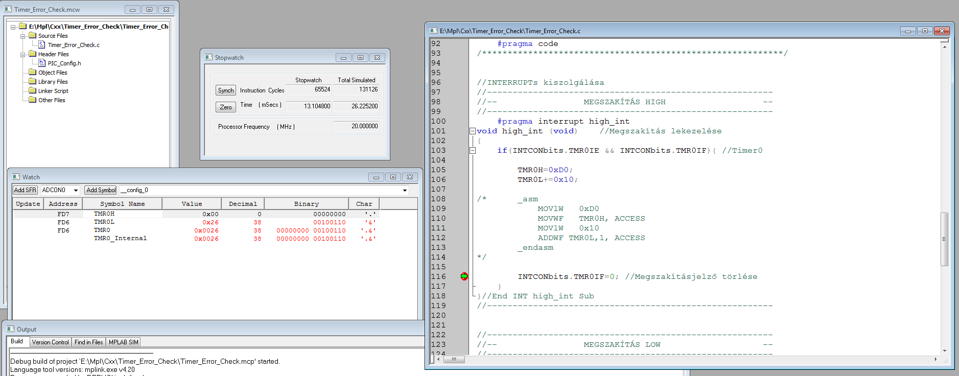Switch to the Build tab in Output
The height and width of the screenshot is (376, 959).
click(17, 341)
